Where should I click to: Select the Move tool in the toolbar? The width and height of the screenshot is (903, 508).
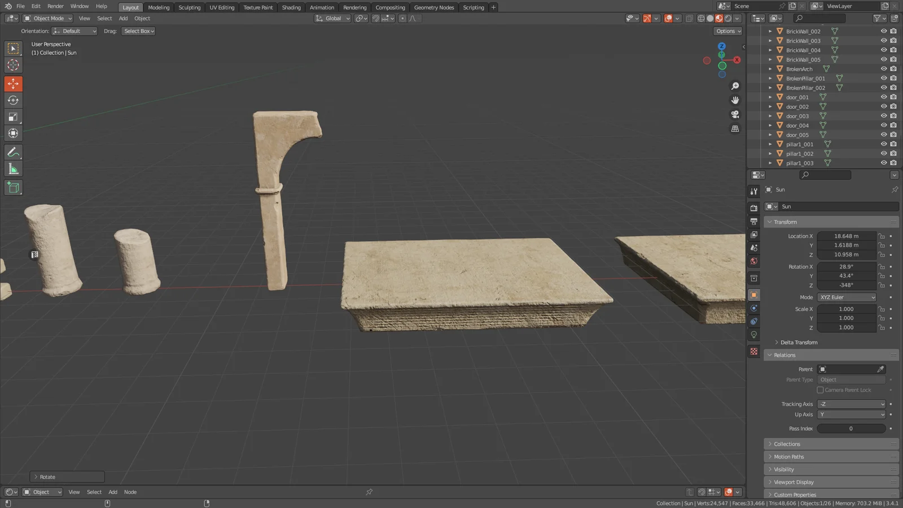13,84
